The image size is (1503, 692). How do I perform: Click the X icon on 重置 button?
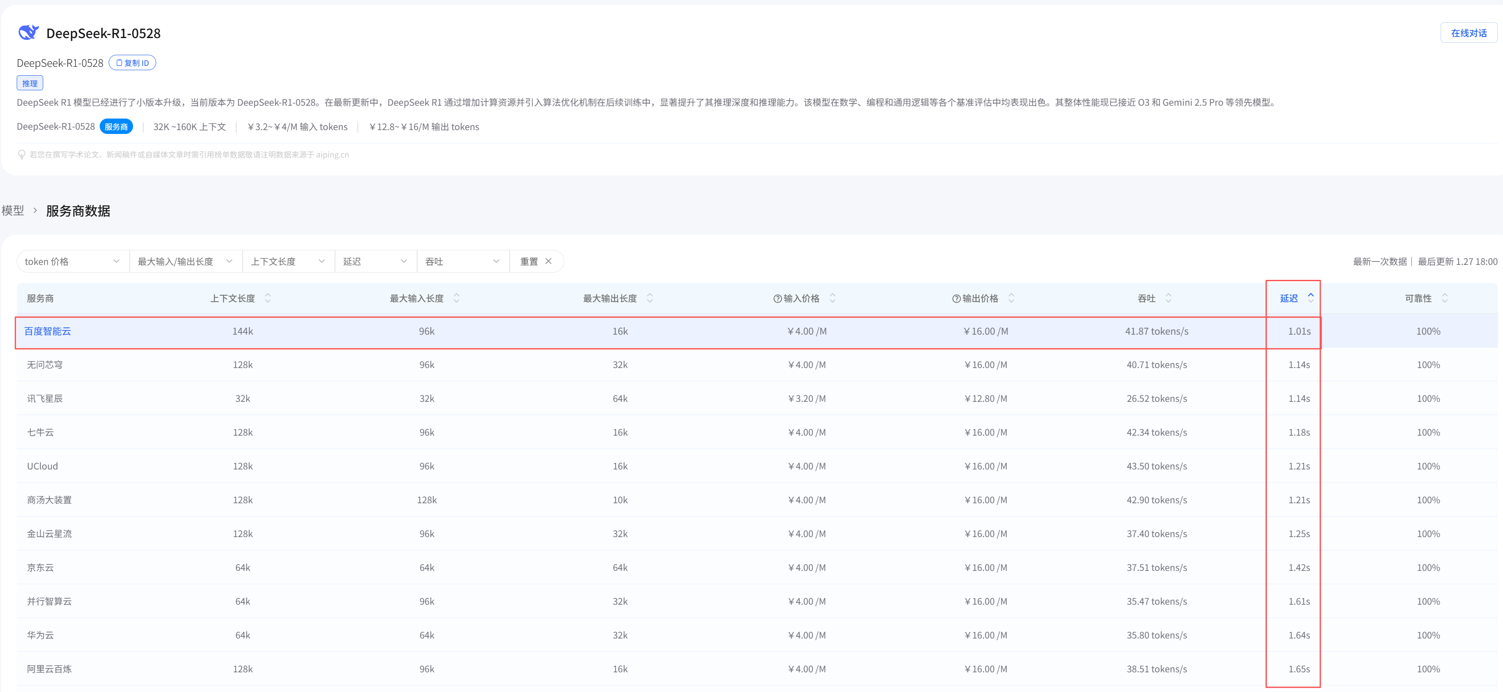tap(548, 261)
